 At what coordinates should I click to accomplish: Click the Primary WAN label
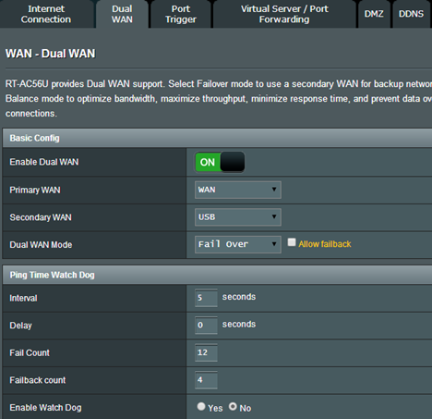click(x=35, y=190)
